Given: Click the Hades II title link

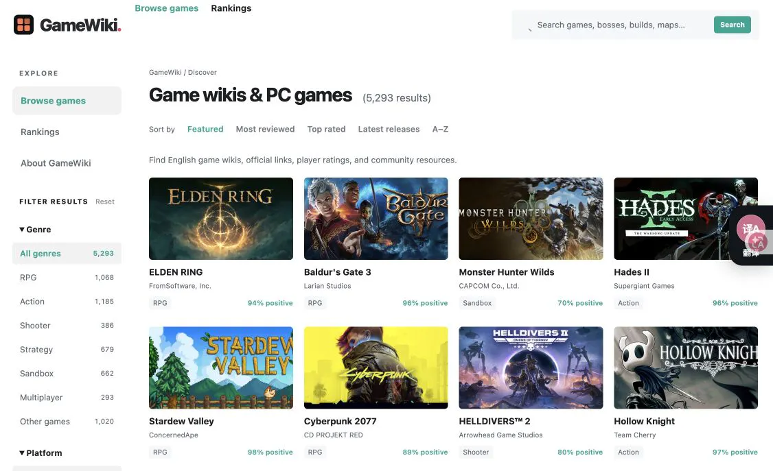Looking at the screenshot, I should [632, 272].
